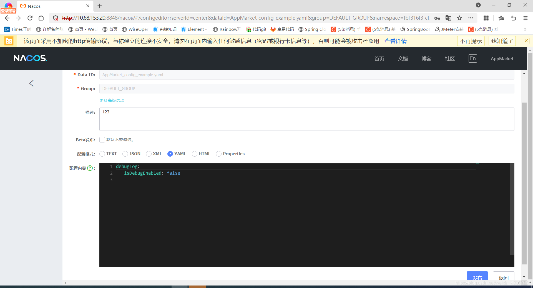Select XML config format
533x288 pixels.
point(149,154)
